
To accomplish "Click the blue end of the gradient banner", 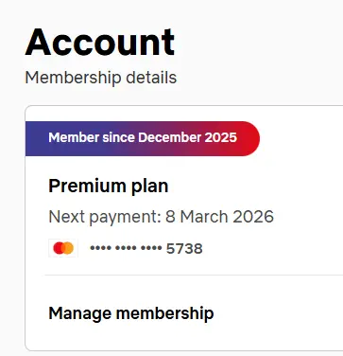I will (x=35, y=138).
